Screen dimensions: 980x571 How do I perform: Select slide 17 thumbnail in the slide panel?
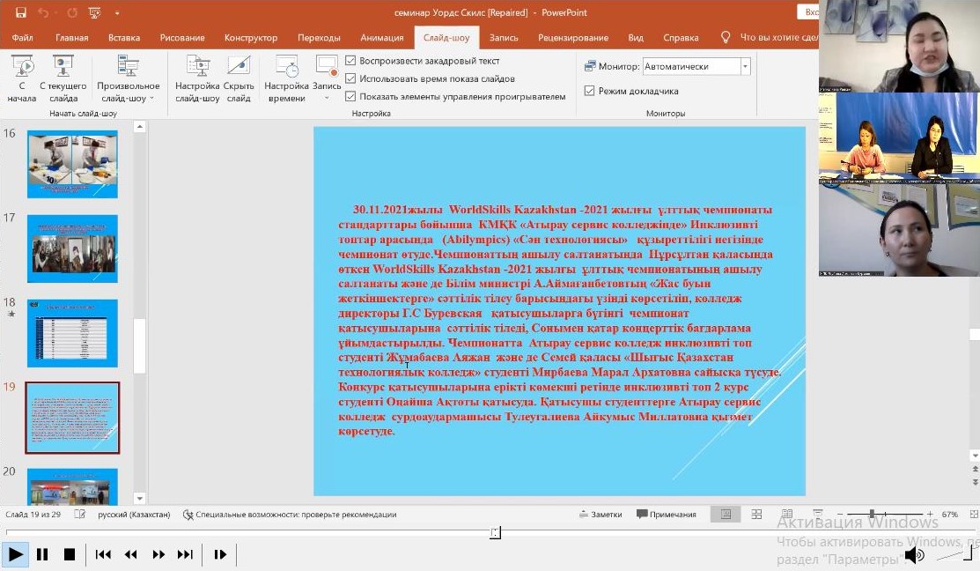[72, 248]
